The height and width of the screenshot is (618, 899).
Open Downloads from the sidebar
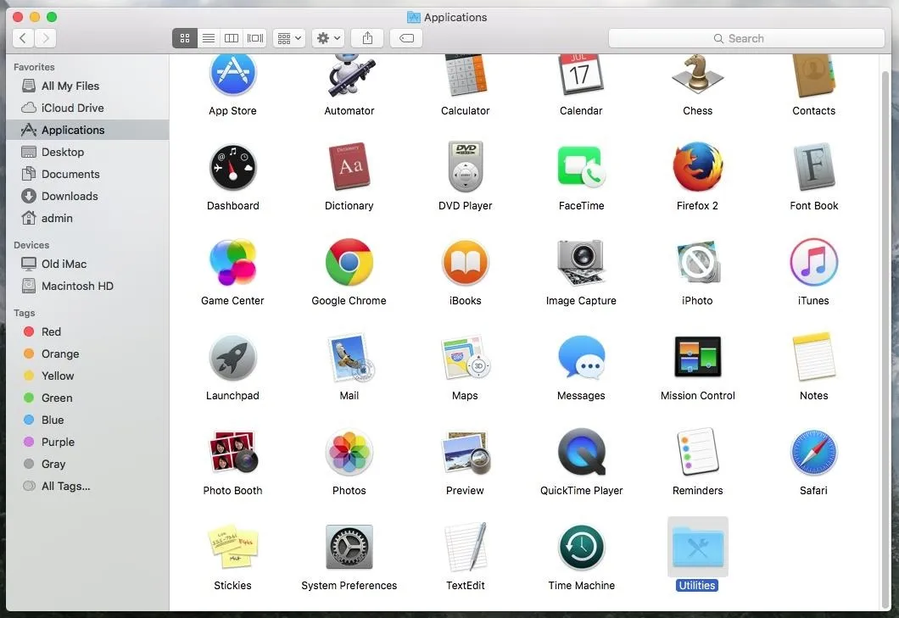pyautogui.click(x=87, y=196)
